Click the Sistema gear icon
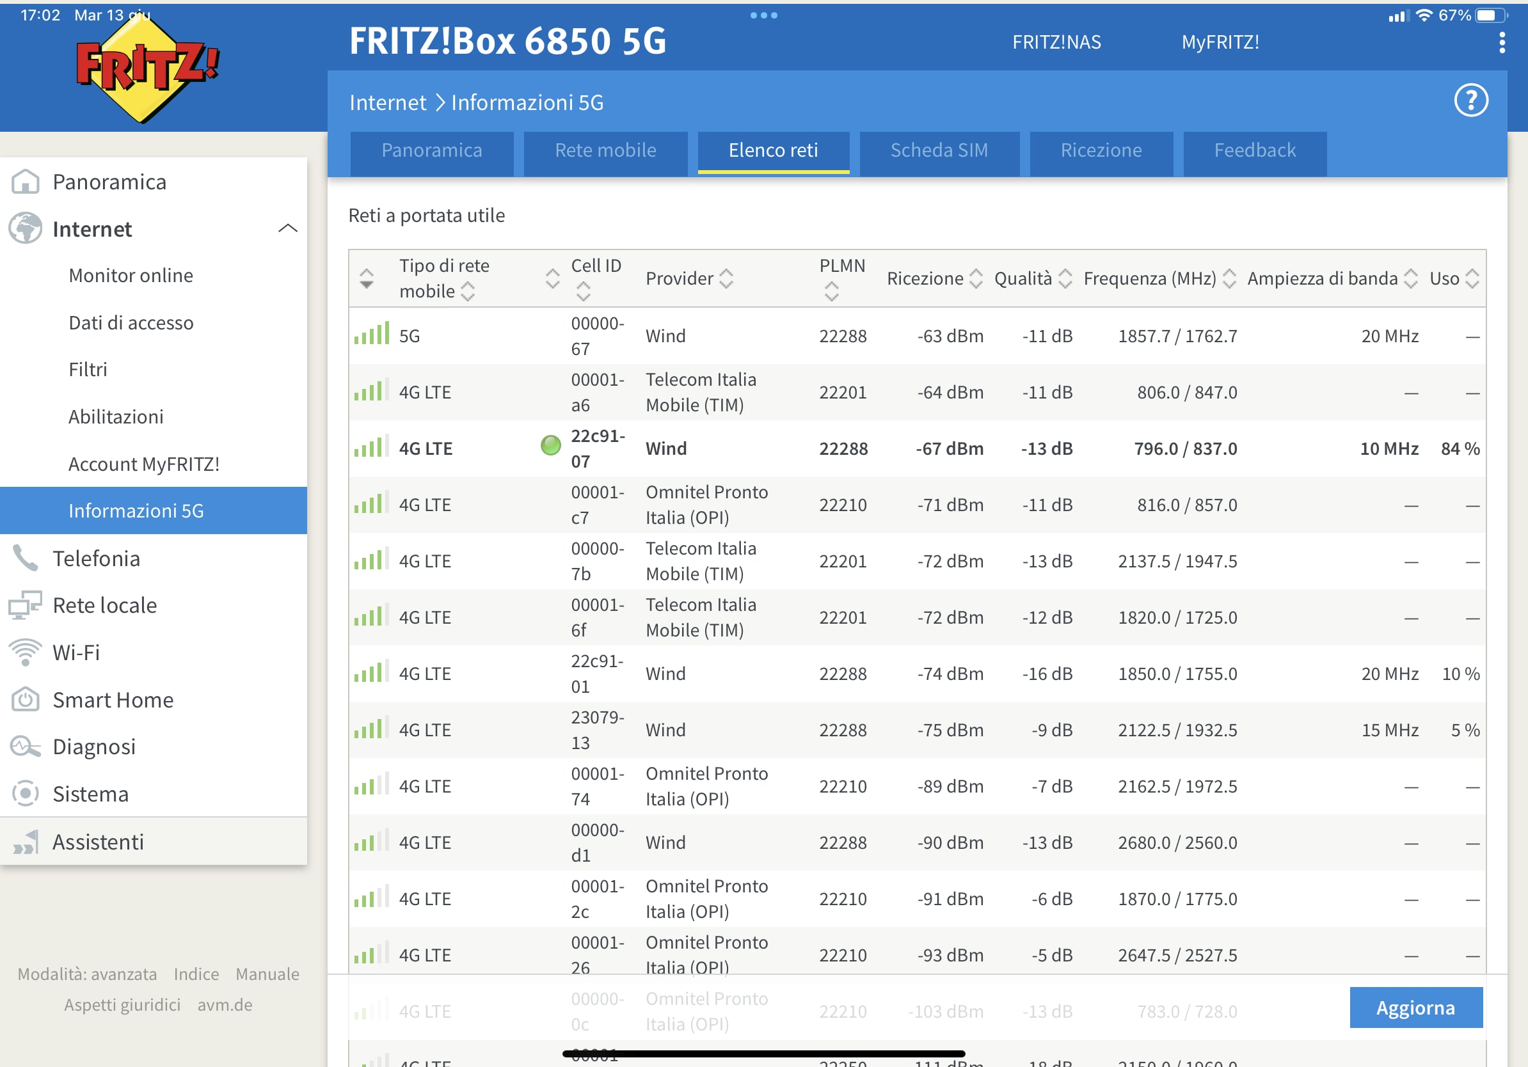1528x1067 pixels. [x=26, y=793]
